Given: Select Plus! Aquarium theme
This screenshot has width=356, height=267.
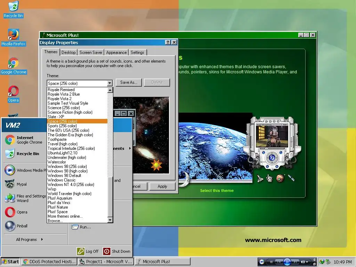Looking at the screenshot, I should (x=77, y=198).
